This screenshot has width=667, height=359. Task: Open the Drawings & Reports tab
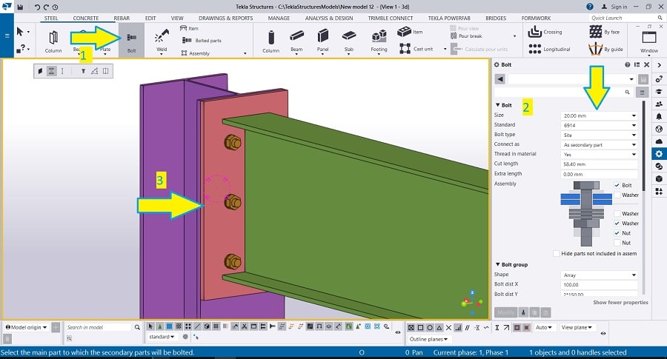coord(225,17)
